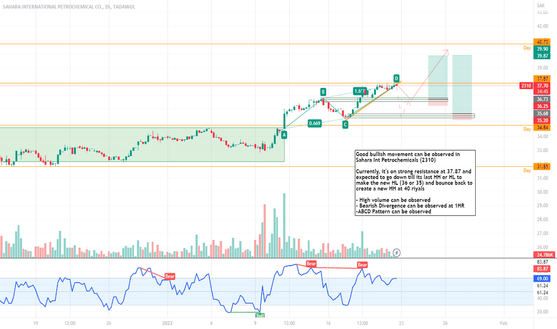The width and height of the screenshot is (557, 329).
Task: Select the 39.90 green price label
Action: click(x=542, y=49)
